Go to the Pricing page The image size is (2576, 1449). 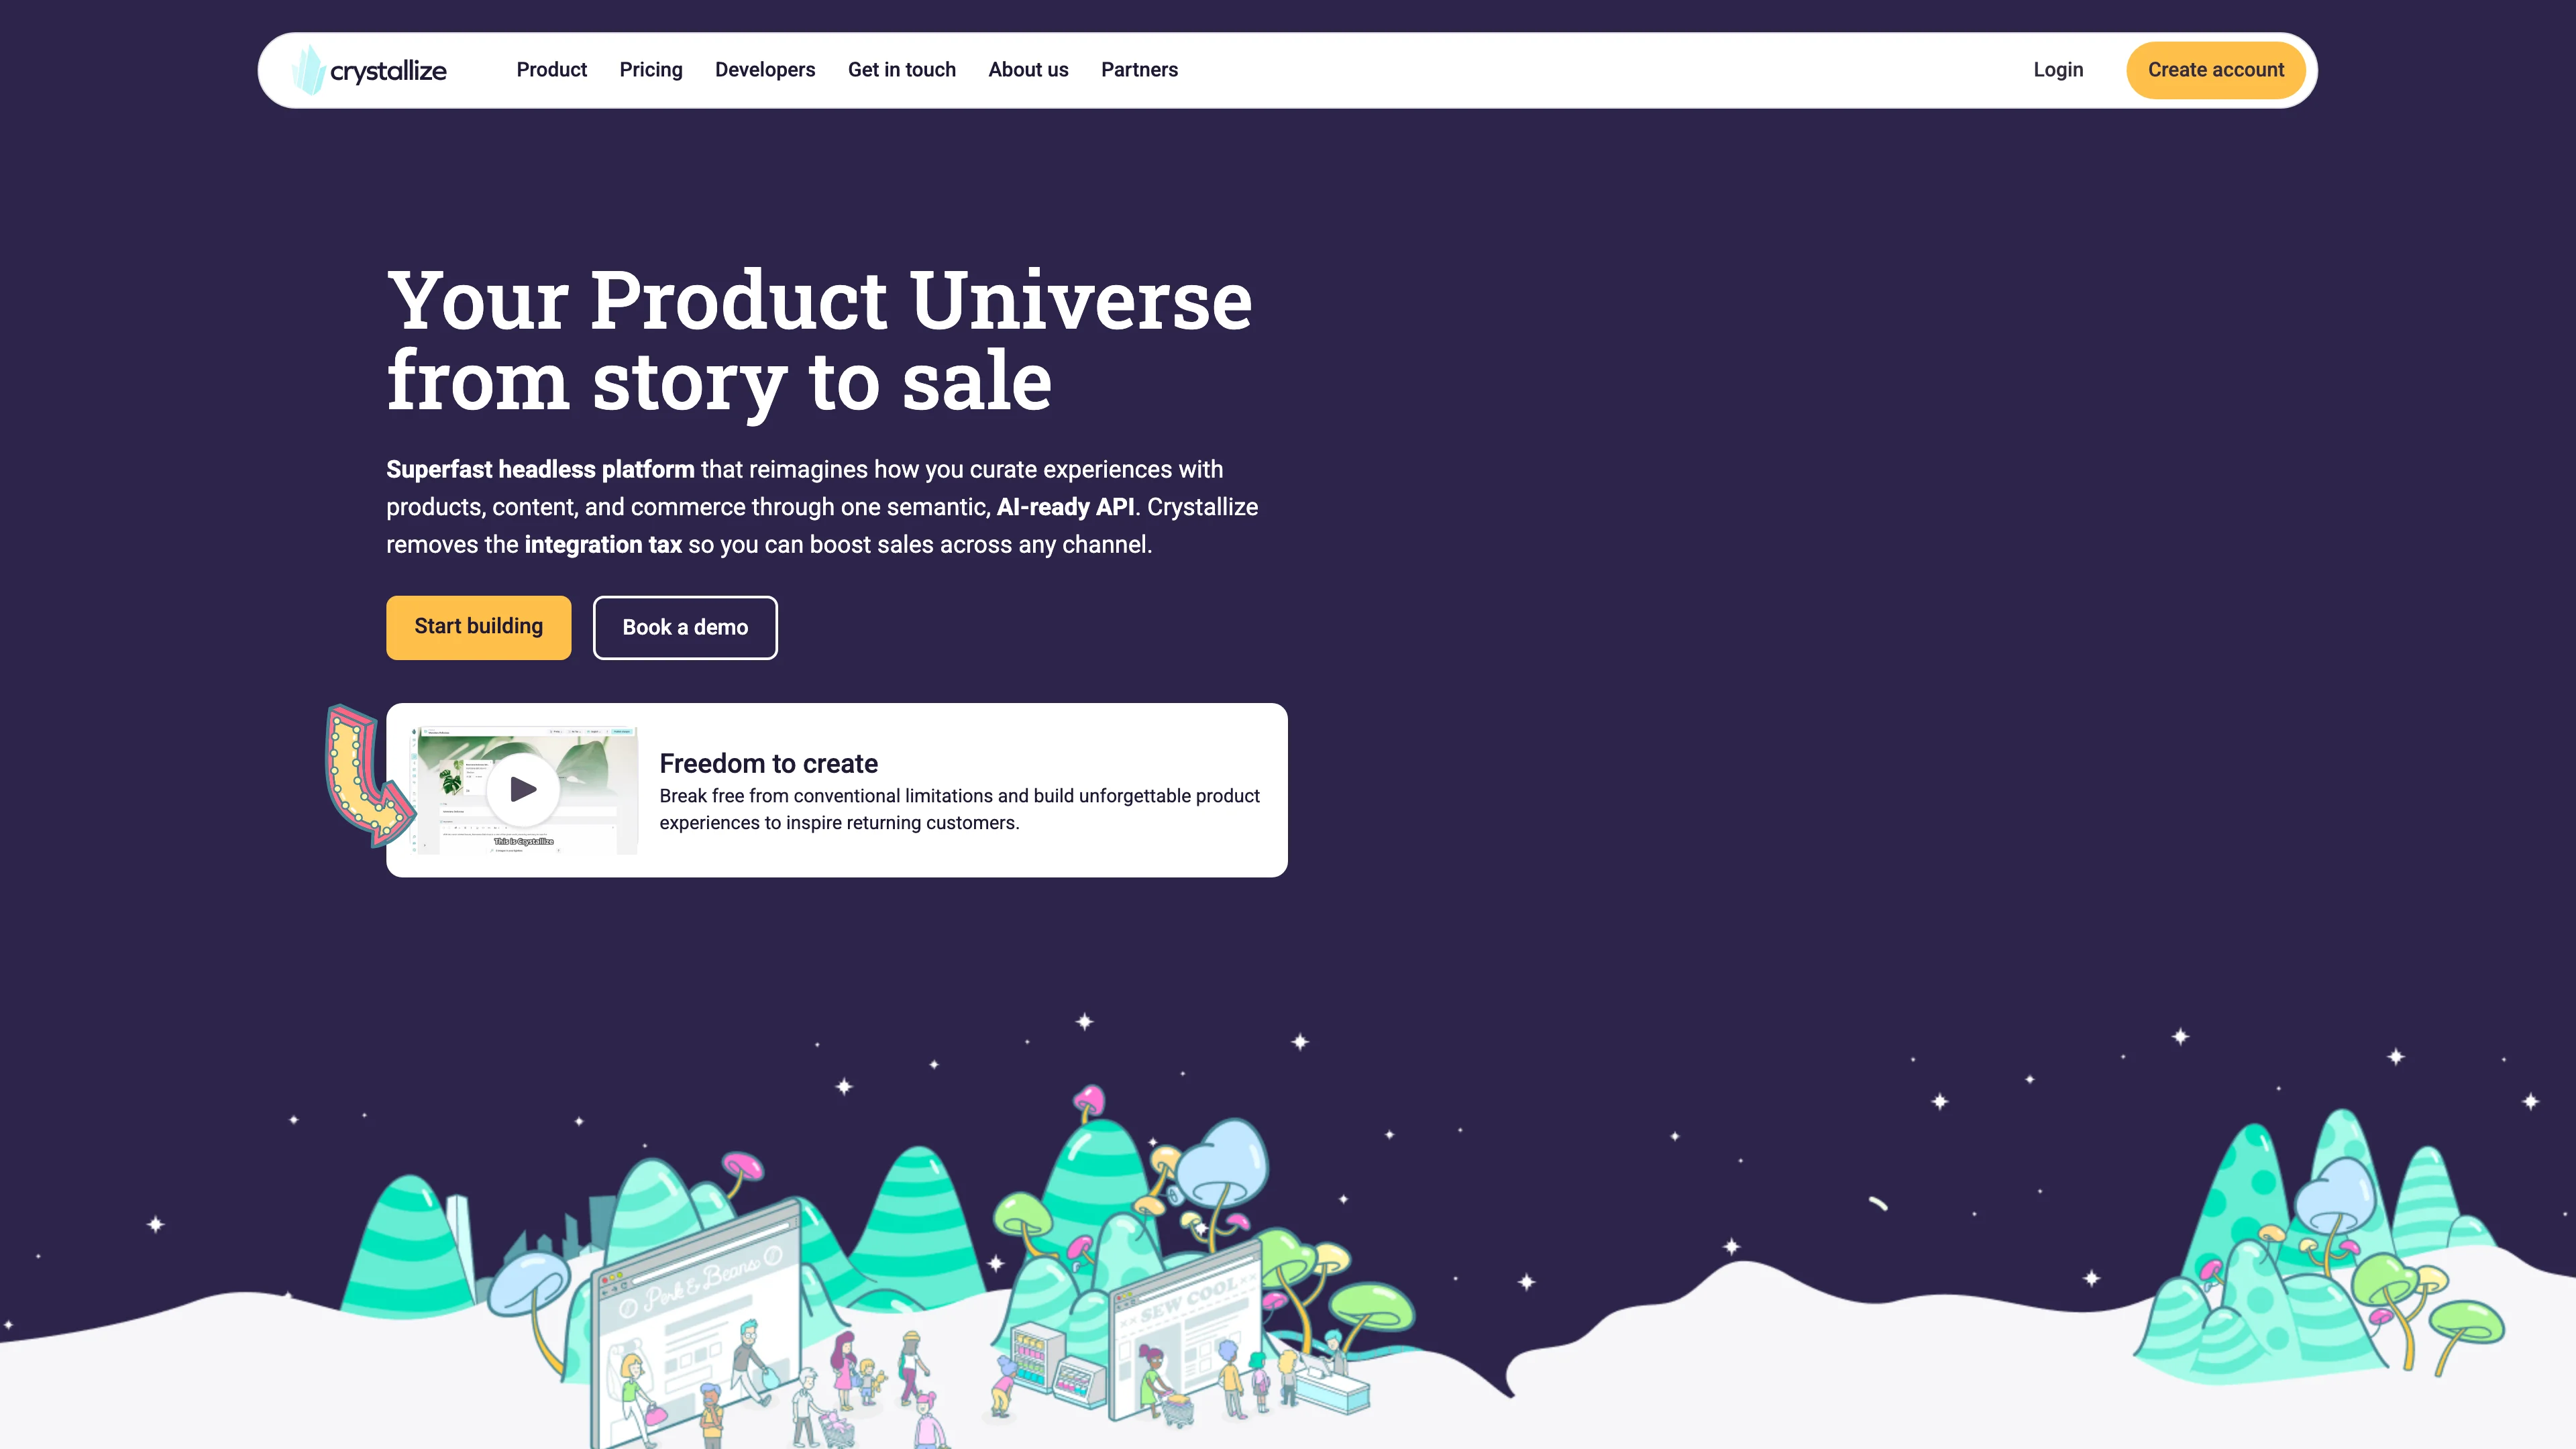(651, 70)
